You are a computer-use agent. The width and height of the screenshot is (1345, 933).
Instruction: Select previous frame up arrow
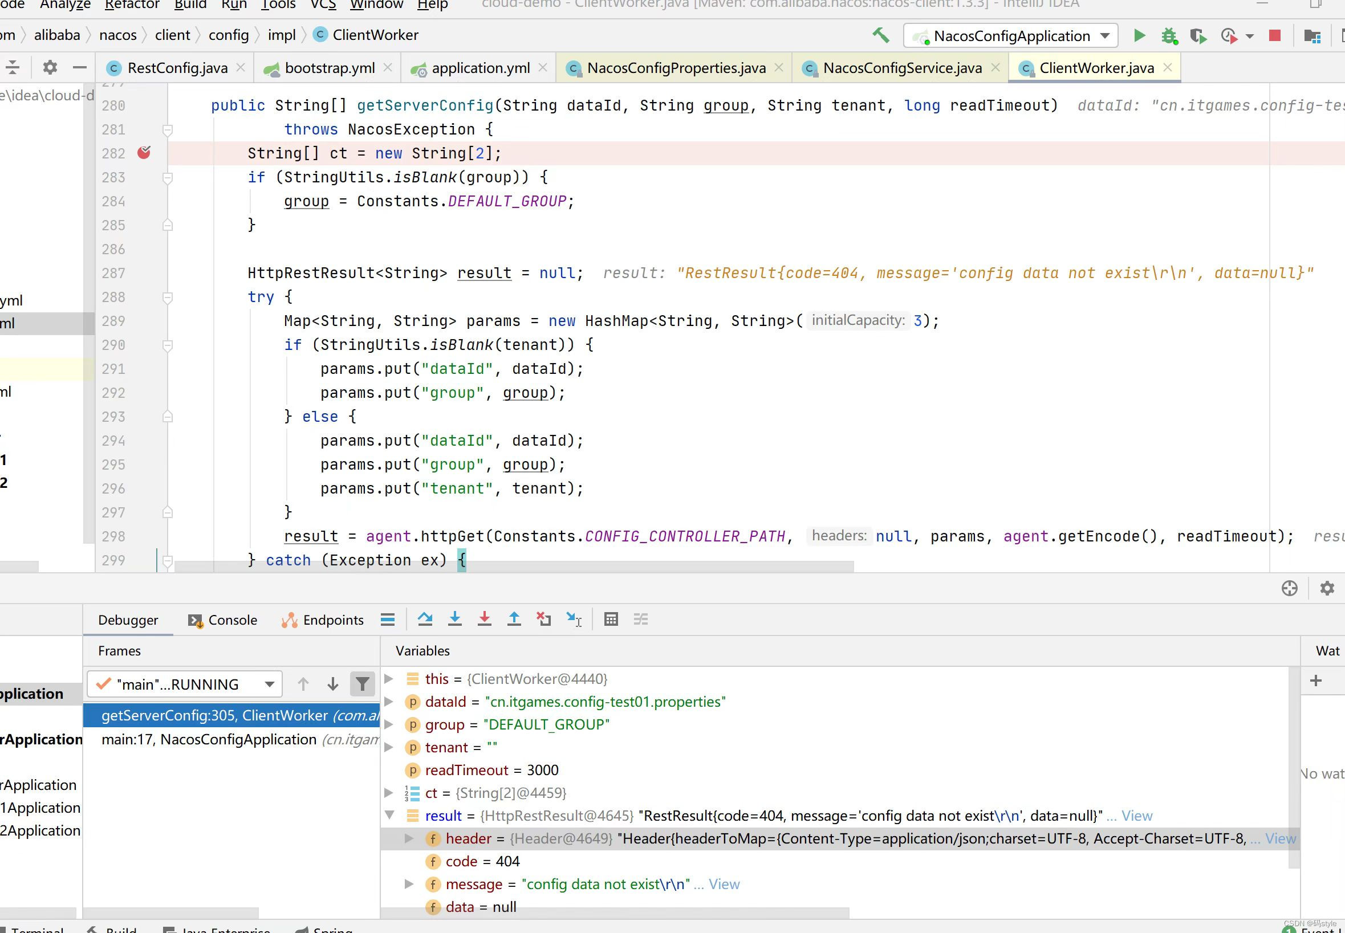pyautogui.click(x=303, y=684)
